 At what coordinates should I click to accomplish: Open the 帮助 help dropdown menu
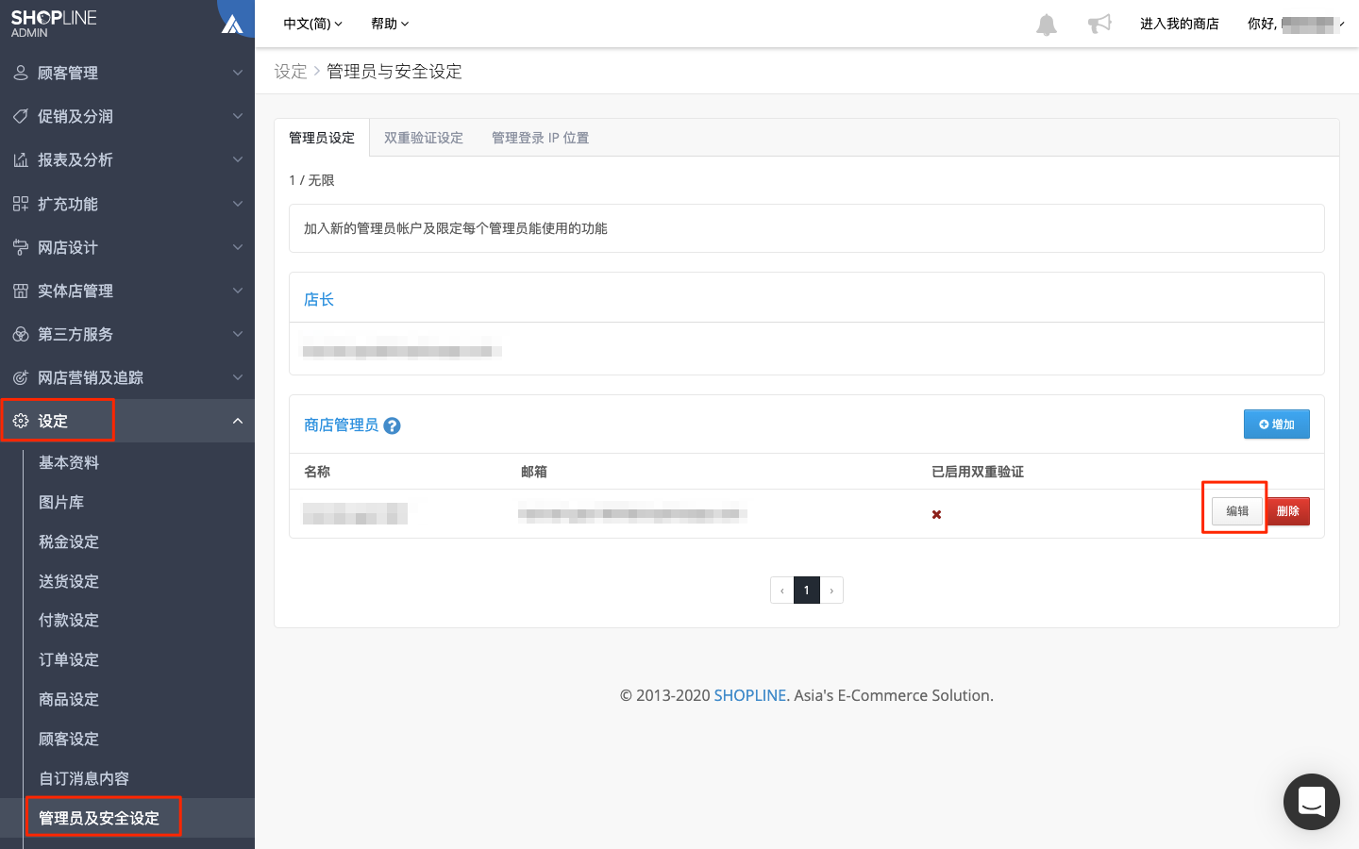(x=390, y=24)
